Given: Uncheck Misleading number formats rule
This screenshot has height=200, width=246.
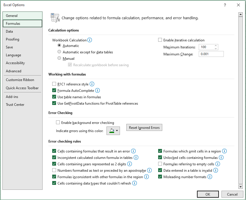Looking at the screenshot, I should coord(160,177).
